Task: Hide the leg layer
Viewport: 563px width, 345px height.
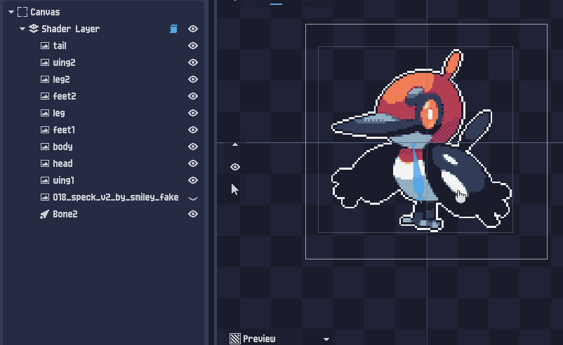Action: pyautogui.click(x=193, y=113)
